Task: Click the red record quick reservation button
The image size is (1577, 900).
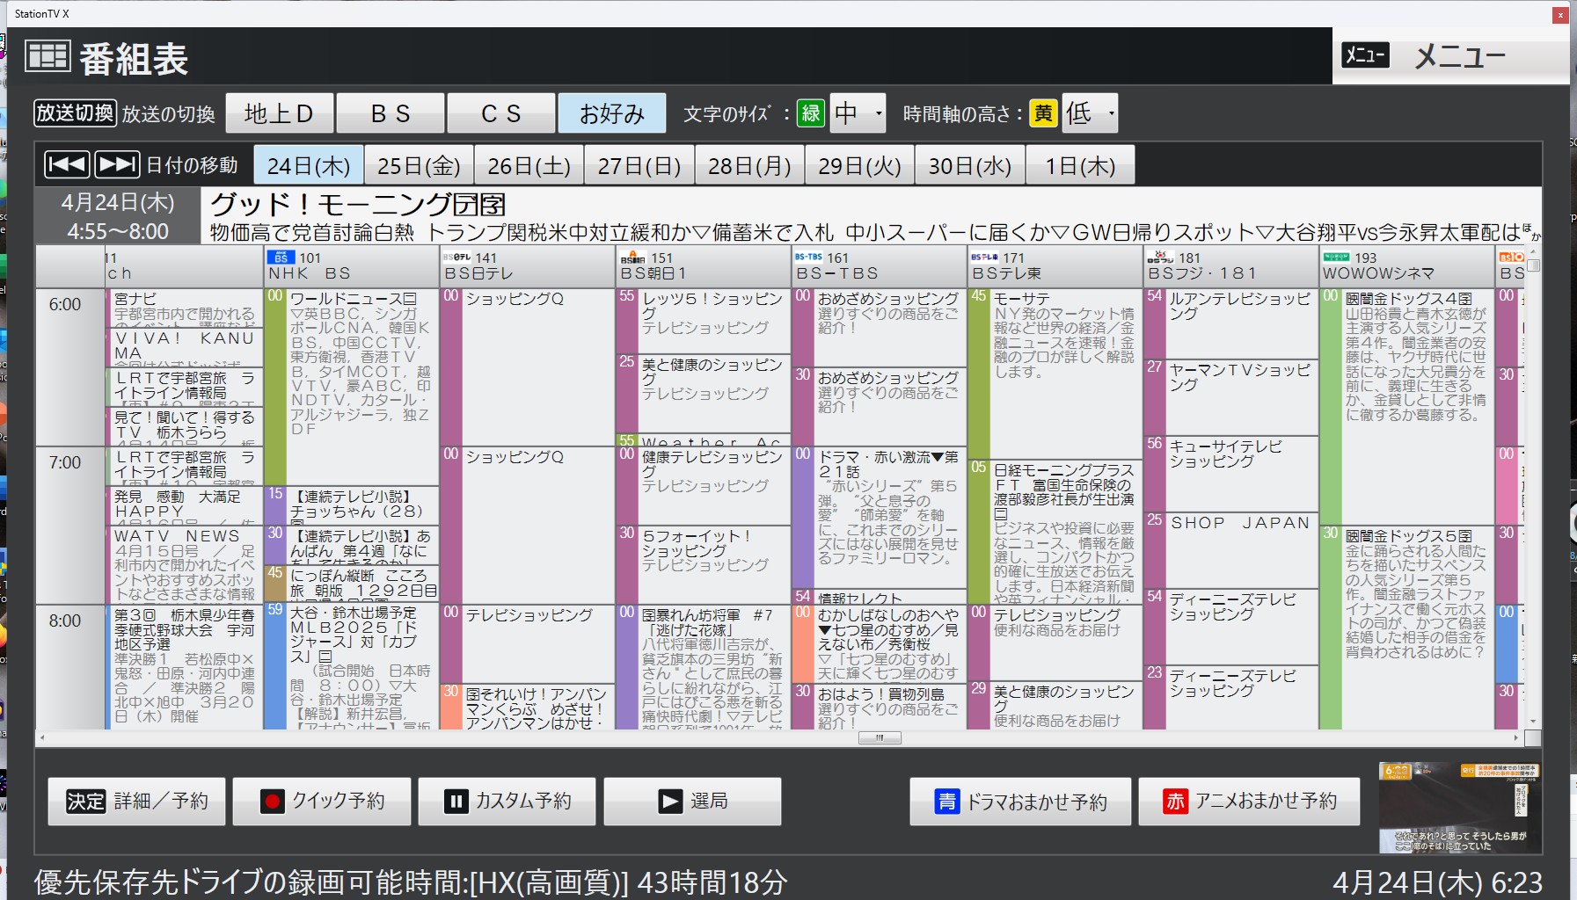Action: (x=322, y=801)
